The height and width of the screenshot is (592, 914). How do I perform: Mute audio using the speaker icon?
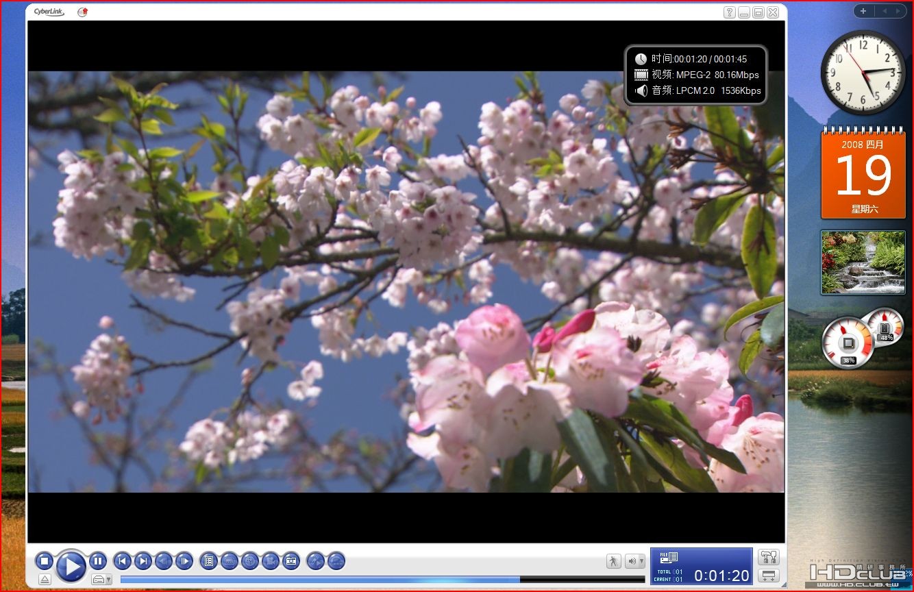coord(631,561)
